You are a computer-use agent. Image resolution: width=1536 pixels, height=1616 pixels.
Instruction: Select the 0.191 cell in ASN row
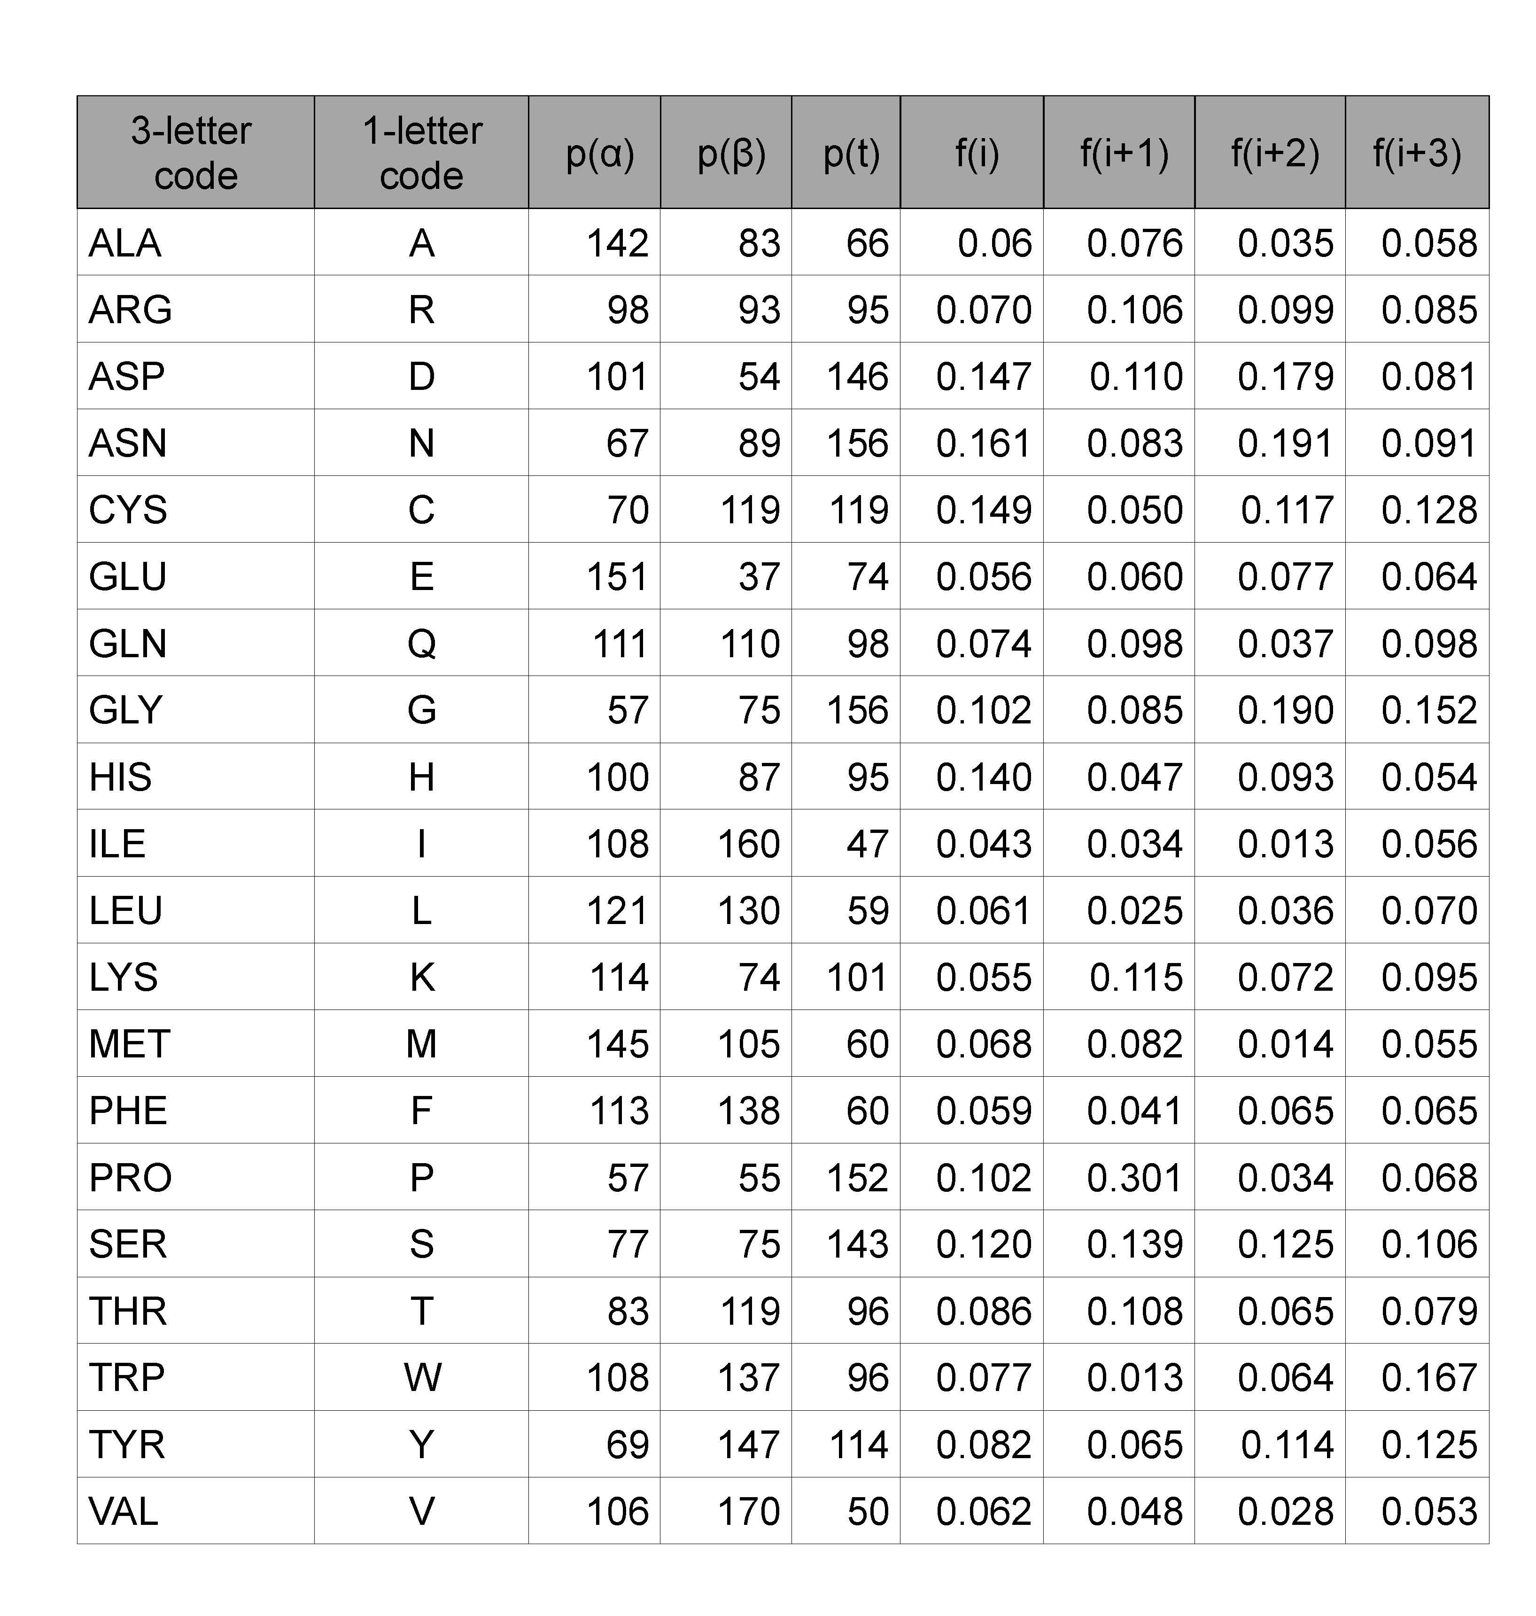(1285, 444)
